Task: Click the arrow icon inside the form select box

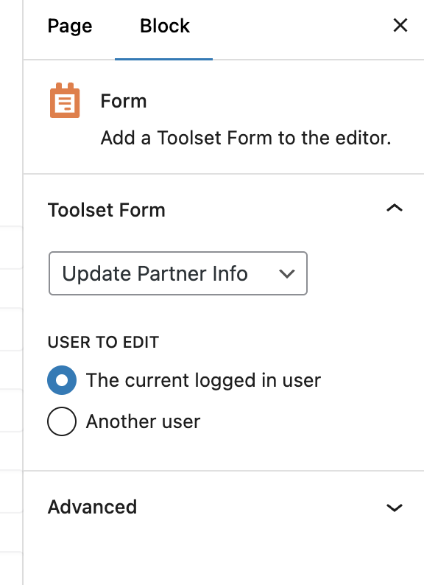Action: (x=287, y=274)
